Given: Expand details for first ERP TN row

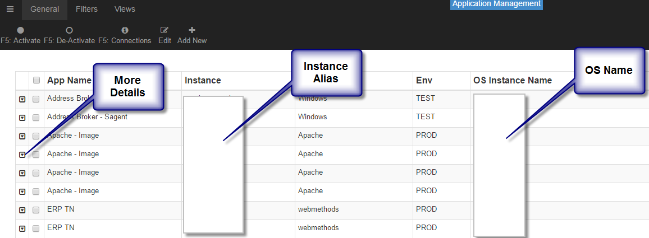Looking at the screenshot, I should [x=22, y=210].
